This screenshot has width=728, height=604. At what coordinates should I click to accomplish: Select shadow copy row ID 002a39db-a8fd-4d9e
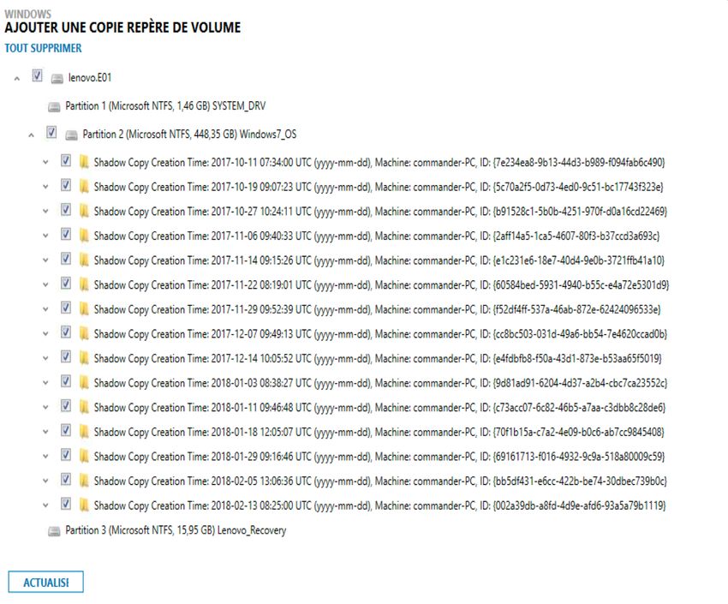pos(379,505)
